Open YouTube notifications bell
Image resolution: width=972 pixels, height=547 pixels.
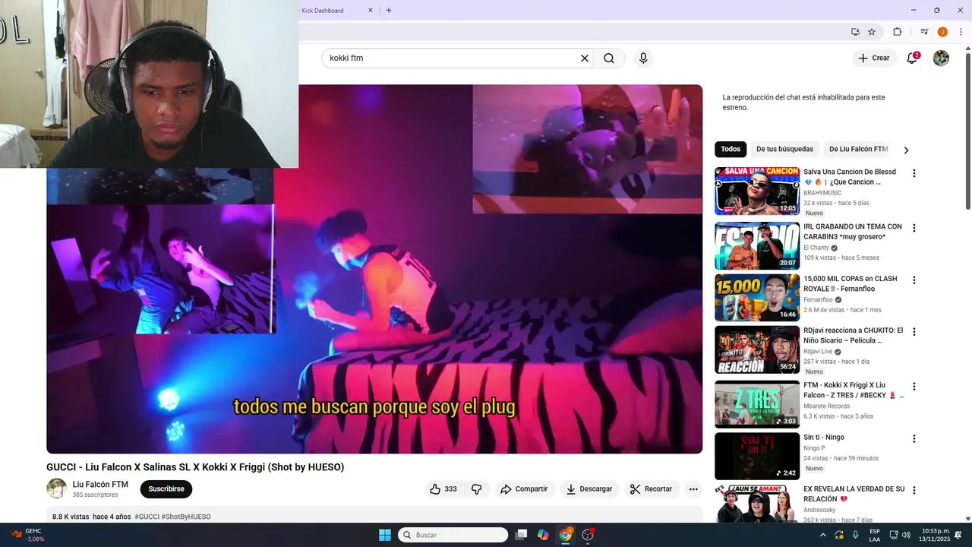(x=913, y=58)
